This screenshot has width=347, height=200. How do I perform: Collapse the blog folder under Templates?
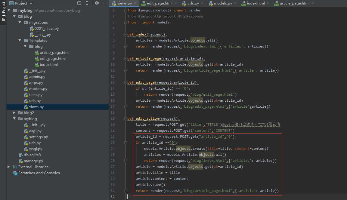tap(25, 46)
